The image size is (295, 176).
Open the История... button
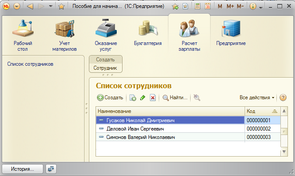pos(23,169)
